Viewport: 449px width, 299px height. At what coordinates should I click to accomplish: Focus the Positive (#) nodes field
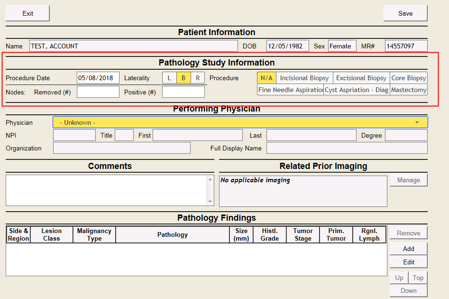pyautogui.click(x=183, y=92)
